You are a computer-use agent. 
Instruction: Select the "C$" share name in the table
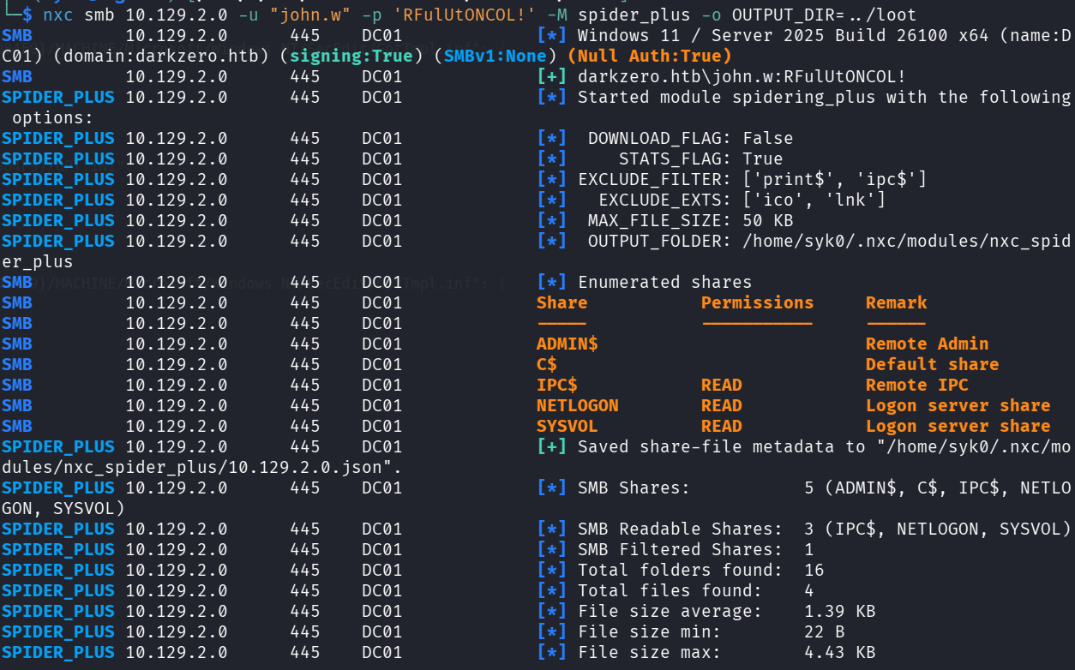tap(547, 364)
